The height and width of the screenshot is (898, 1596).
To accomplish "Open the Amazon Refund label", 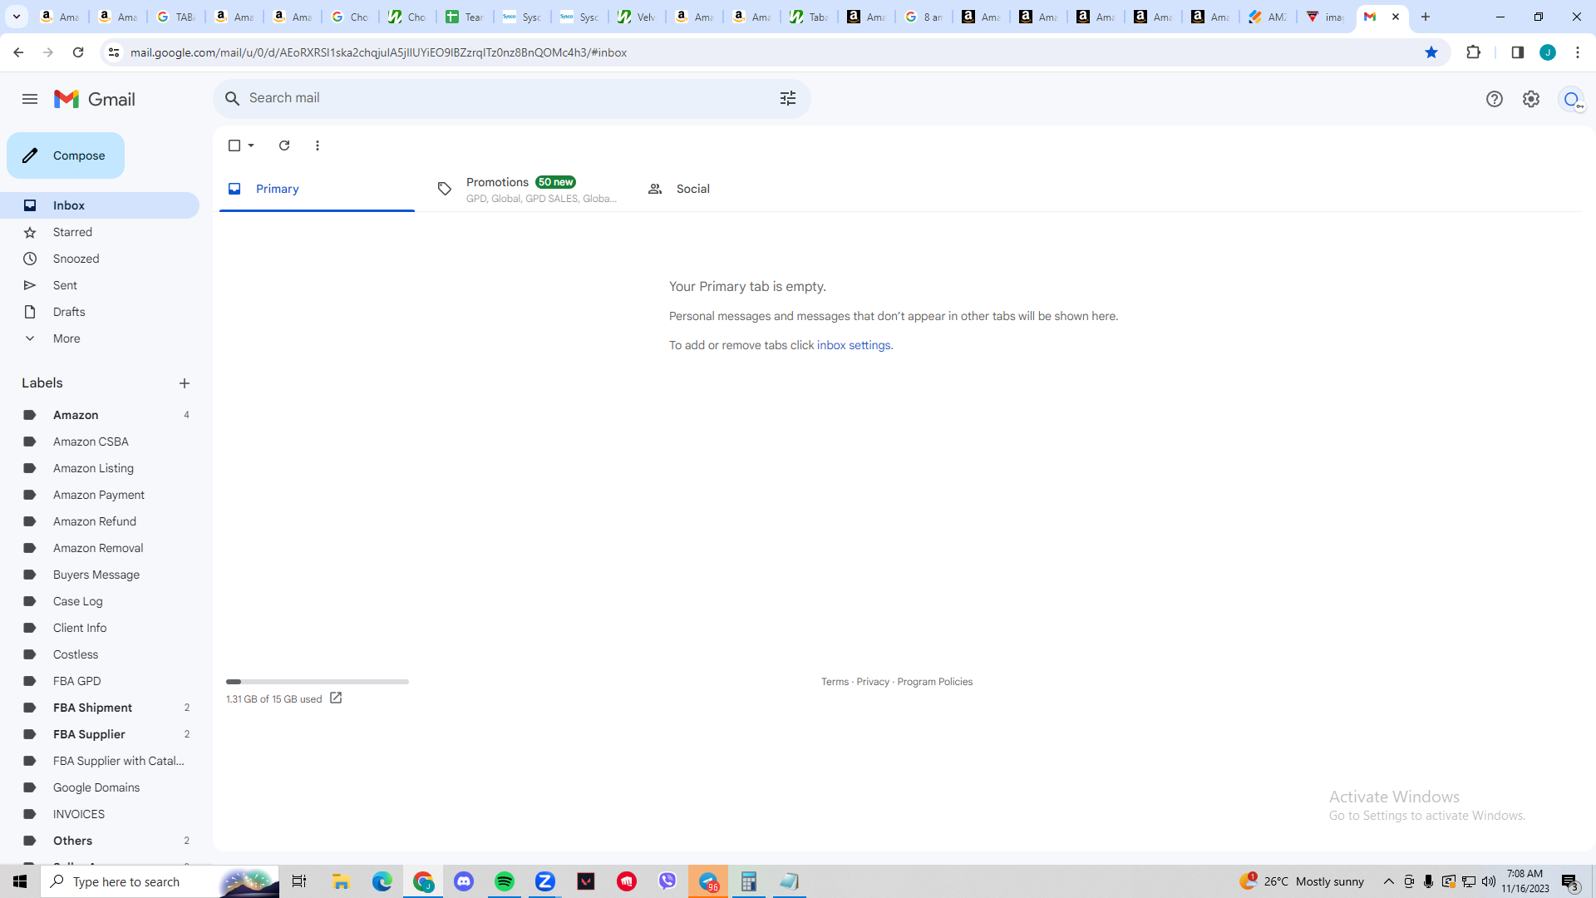I will click(100, 521).
